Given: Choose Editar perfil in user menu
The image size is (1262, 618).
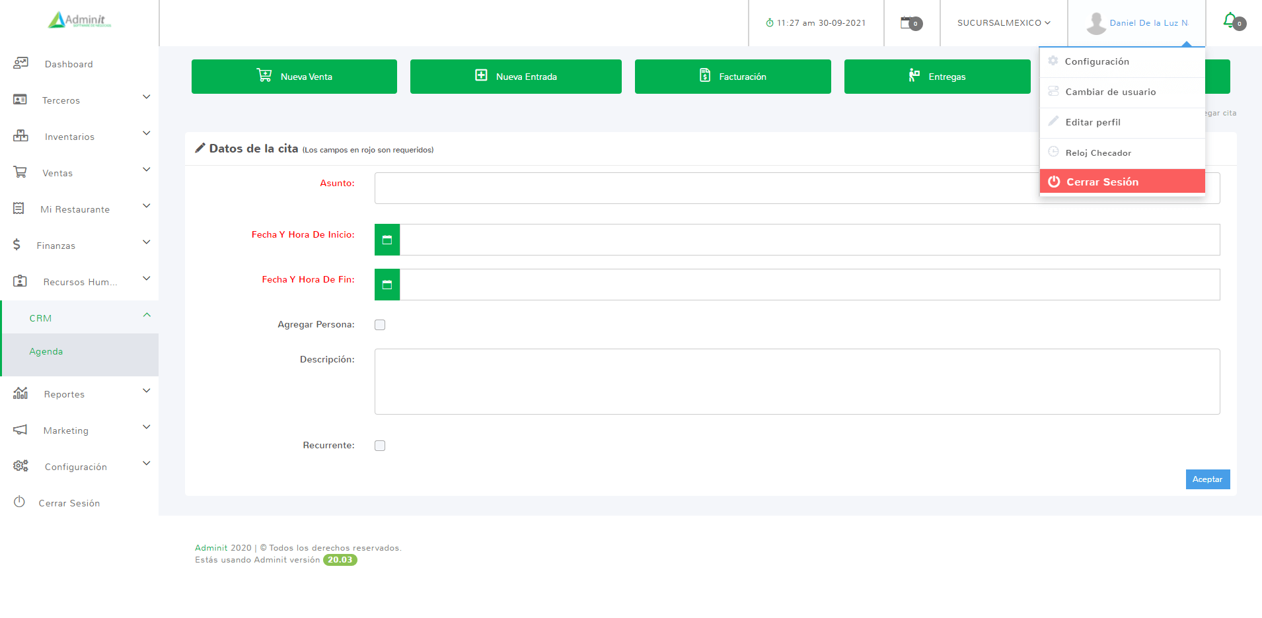Looking at the screenshot, I should tap(1093, 123).
